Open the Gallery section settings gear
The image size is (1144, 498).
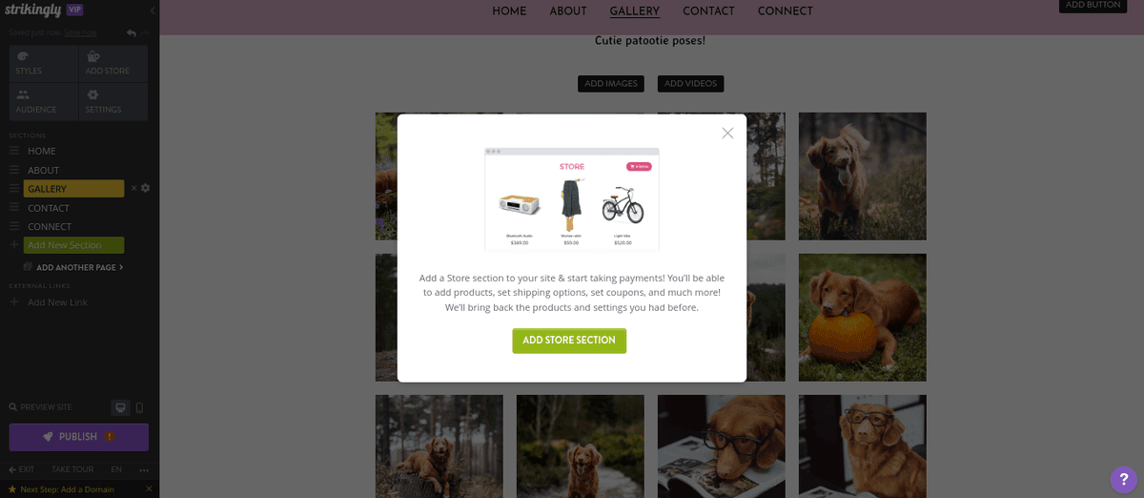pos(146,188)
